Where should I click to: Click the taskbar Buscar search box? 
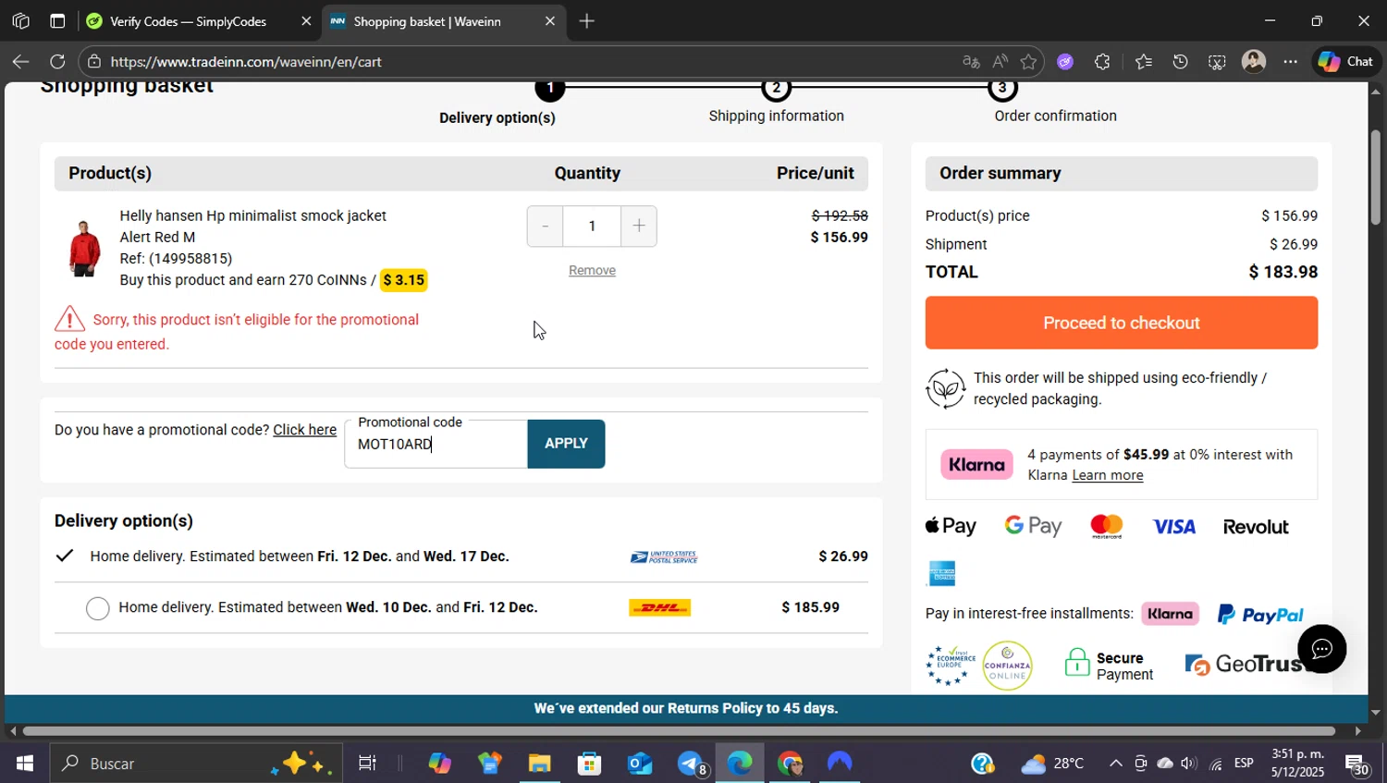(194, 764)
